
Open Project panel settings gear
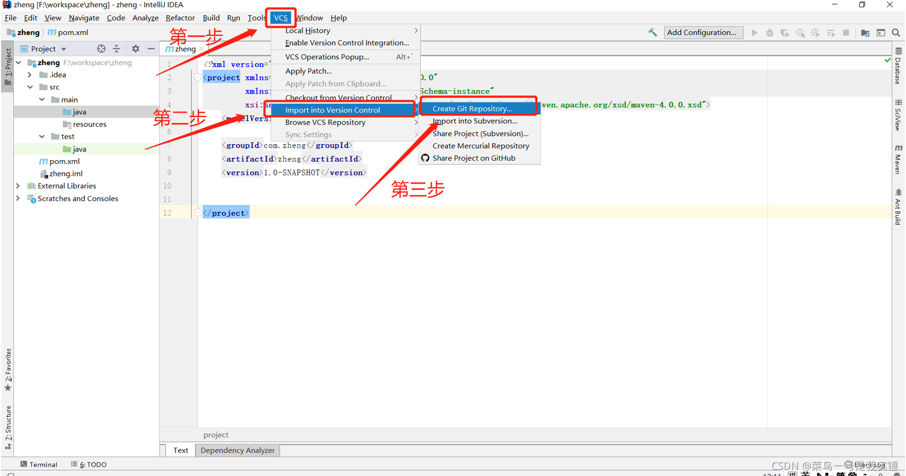point(136,48)
